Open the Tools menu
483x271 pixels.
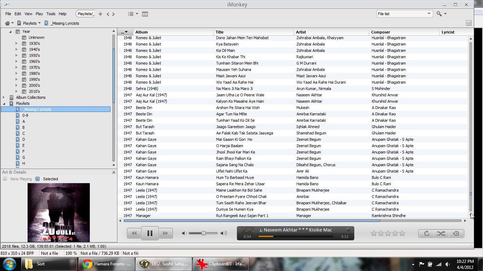click(51, 14)
